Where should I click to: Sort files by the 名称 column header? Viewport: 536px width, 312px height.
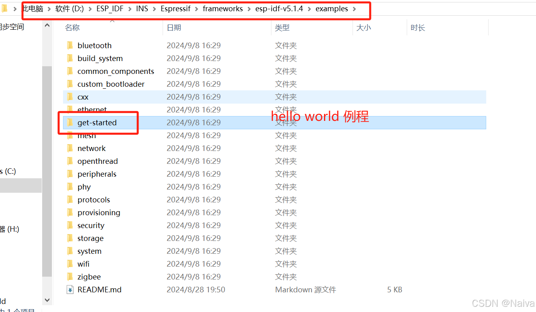72,27
